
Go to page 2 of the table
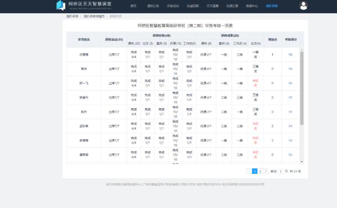click(x=260, y=171)
